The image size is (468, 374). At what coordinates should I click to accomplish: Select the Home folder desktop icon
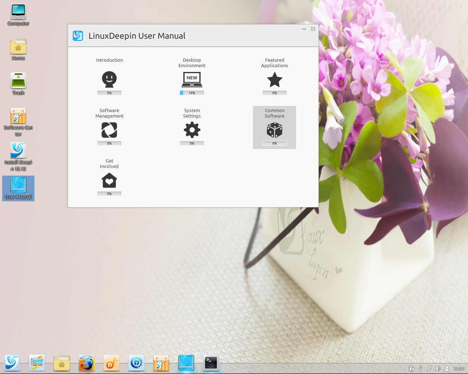click(x=18, y=50)
